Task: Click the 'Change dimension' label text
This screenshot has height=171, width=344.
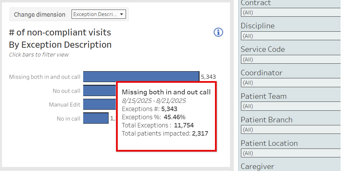Action: pos(39,15)
